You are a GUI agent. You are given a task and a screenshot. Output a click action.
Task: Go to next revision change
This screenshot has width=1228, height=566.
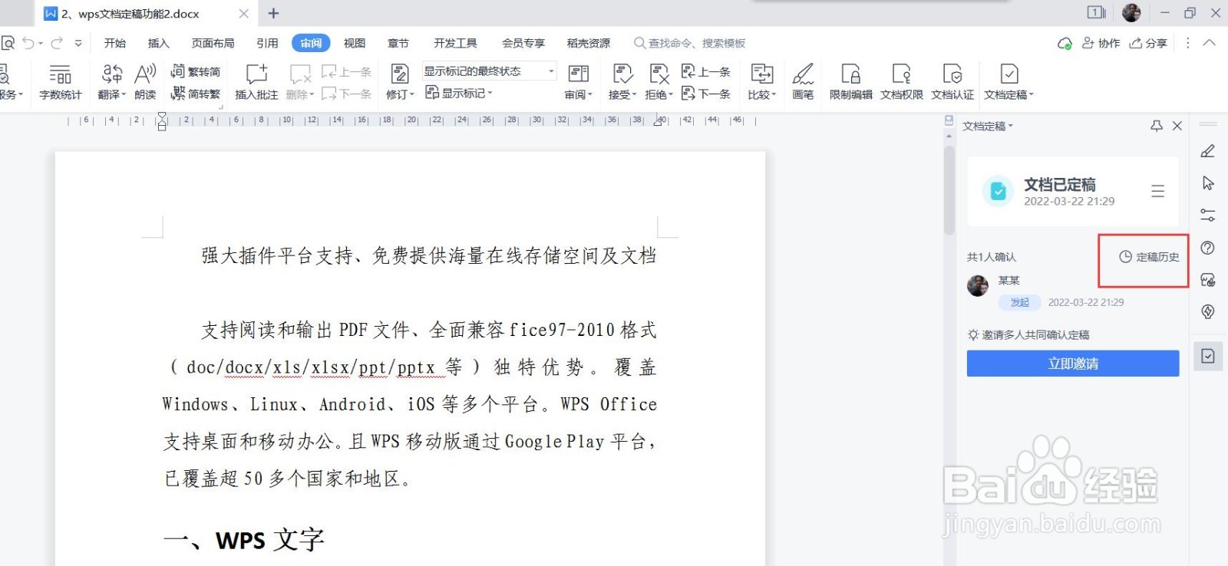(706, 94)
